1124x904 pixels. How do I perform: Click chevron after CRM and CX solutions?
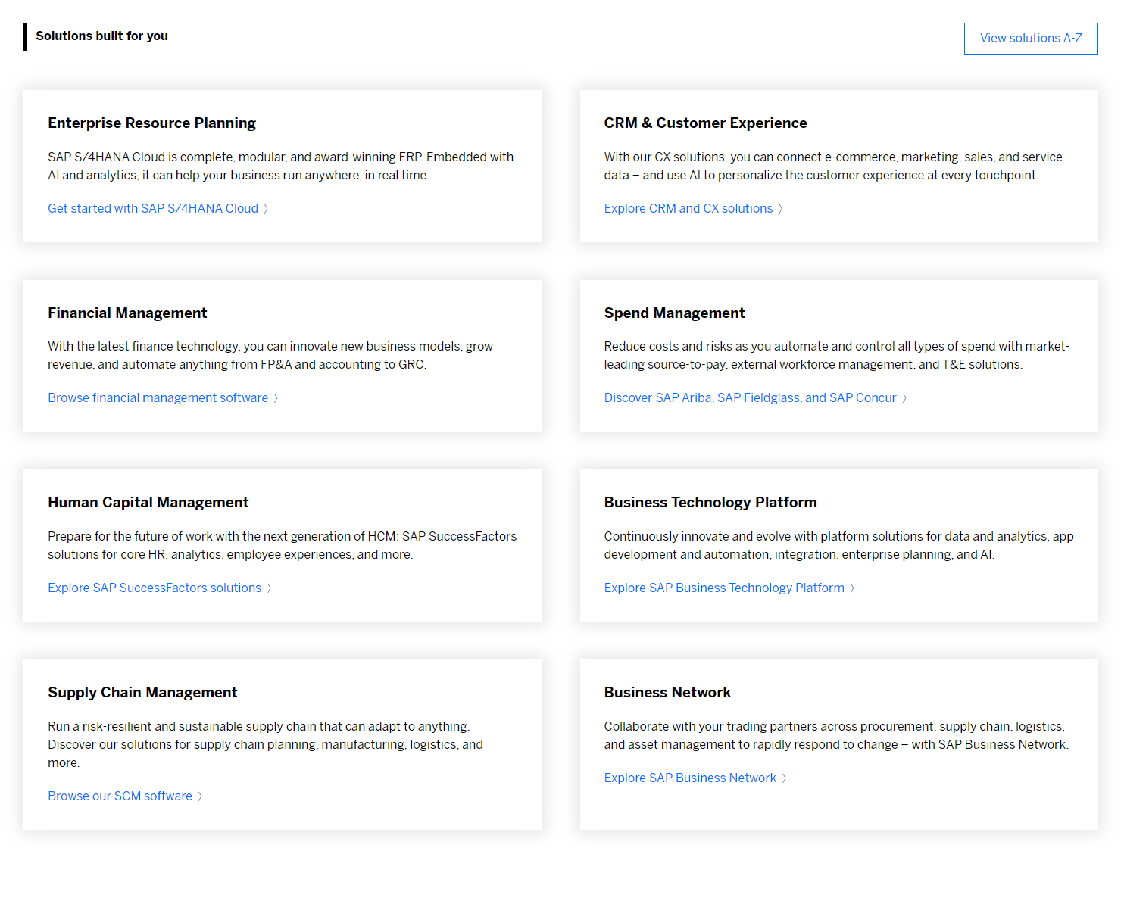click(781, 209)
